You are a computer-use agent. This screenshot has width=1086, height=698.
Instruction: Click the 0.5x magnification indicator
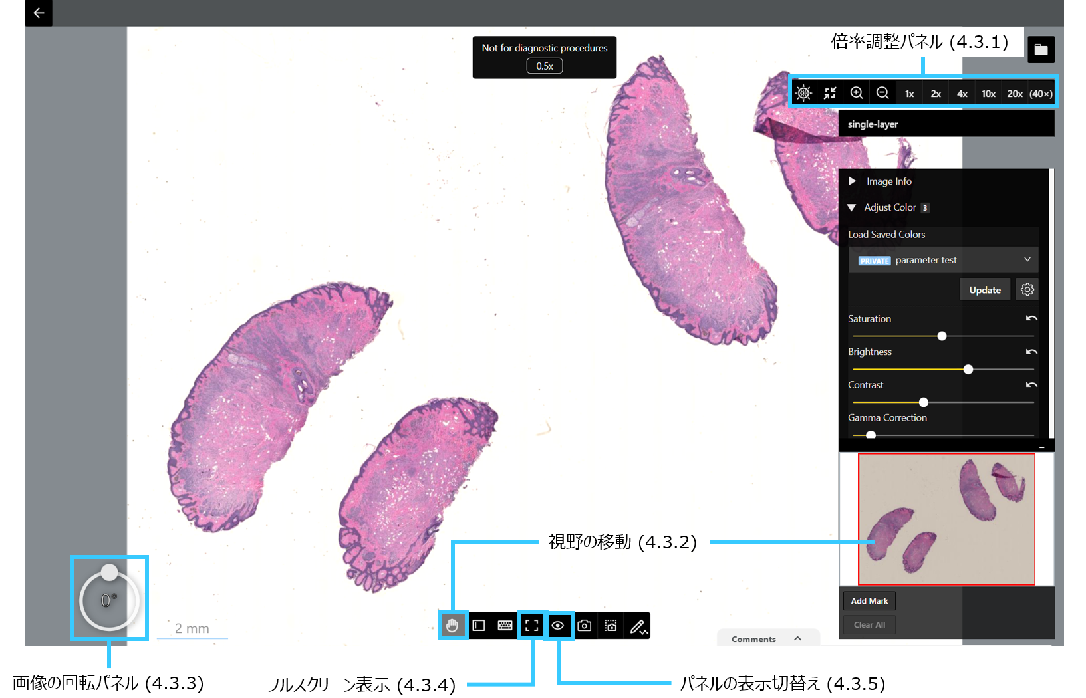pyautogui.click(x=545, y=66)
